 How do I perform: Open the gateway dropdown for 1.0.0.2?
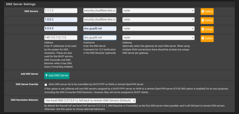tap(158, 20)
